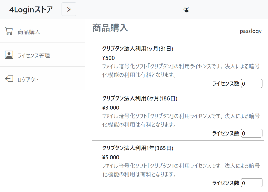
Task: Click product title クリプタン法人利用1年(365日)
Action: pos(138,148)
